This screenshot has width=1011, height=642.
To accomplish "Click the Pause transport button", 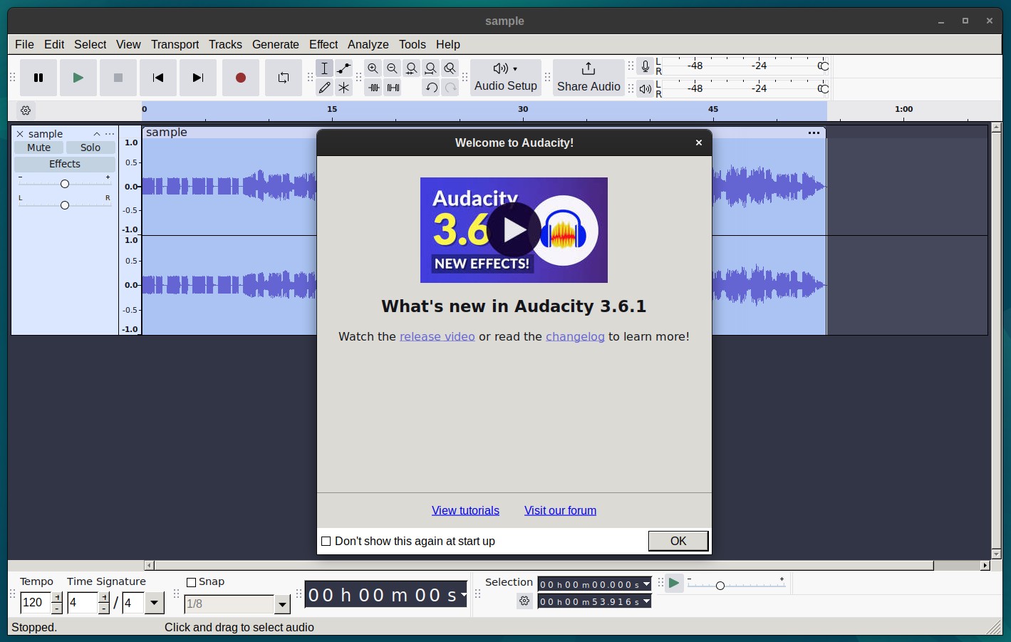I will tap(38, 78).
